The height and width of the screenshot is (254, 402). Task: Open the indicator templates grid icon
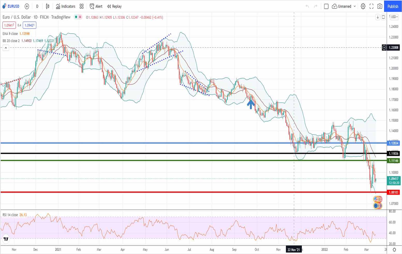tap(81, 6)
